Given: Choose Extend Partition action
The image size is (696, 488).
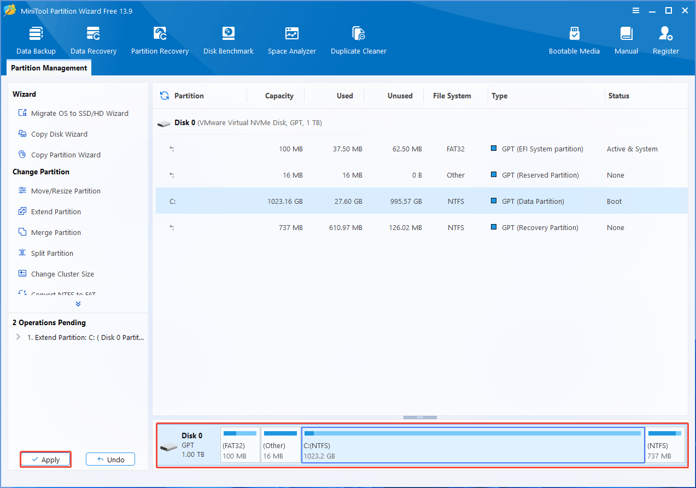Looking at the screenshot, I should pos(49,211).
